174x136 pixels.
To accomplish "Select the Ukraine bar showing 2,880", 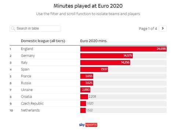I will coord(86,90).
